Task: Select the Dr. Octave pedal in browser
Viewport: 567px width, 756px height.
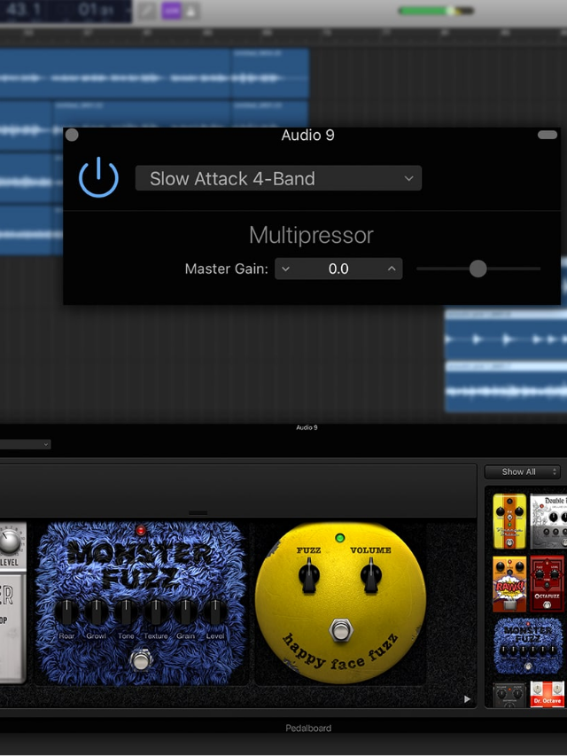Action: 548,694
